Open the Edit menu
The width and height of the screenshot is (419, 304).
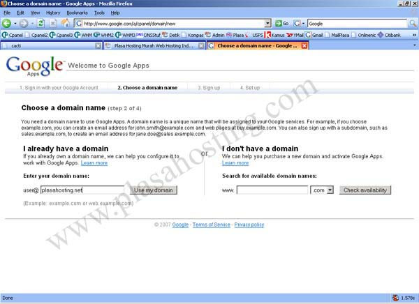pyautogui.click(x=20, y=13)
